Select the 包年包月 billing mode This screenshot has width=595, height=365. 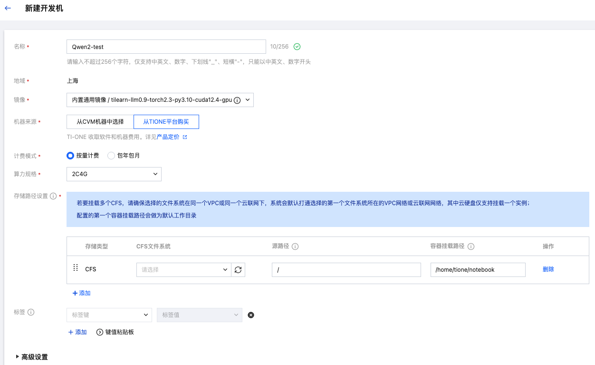[x=111, y=156]
